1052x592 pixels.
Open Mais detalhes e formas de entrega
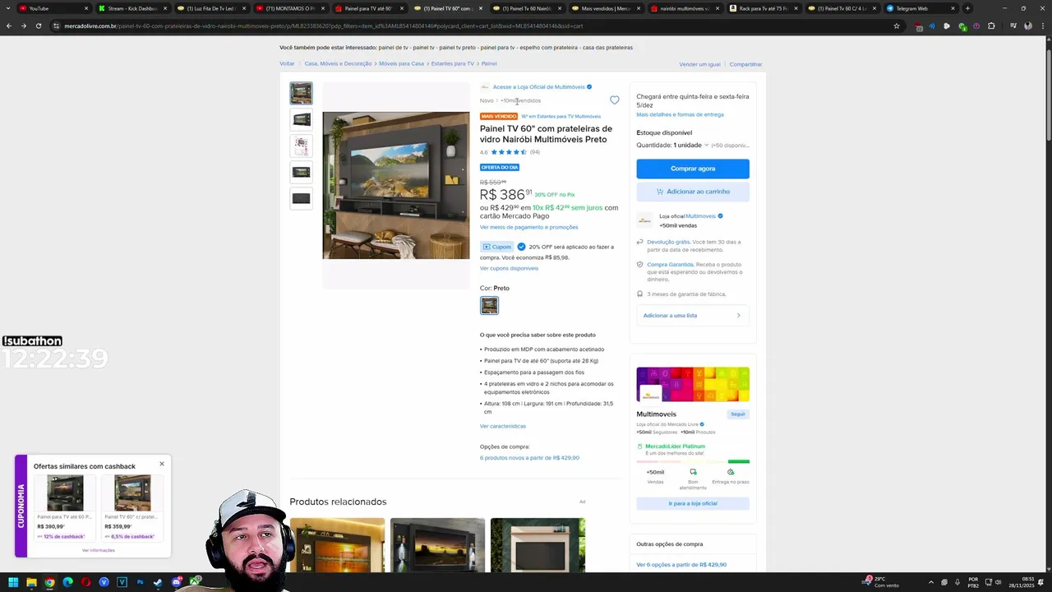(x=681, y=115)
